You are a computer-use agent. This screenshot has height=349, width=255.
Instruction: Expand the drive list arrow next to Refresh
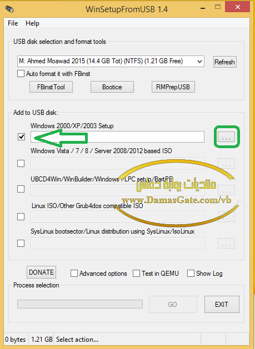pos(199,62)
